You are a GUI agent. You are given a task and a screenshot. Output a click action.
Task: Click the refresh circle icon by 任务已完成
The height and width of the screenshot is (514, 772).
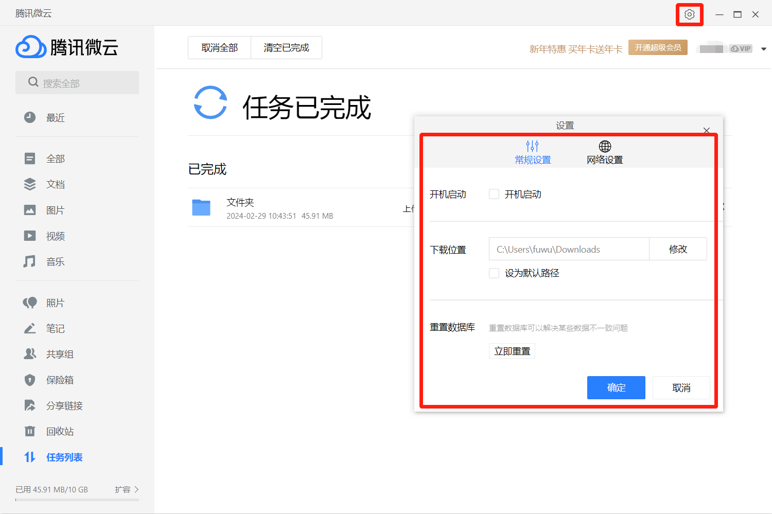[210, 102]
